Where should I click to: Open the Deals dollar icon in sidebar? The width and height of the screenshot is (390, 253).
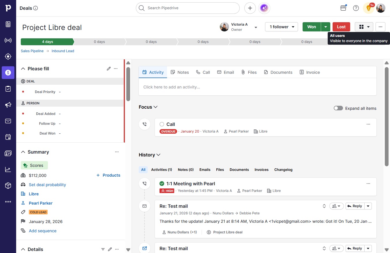(x=8, y=73)
